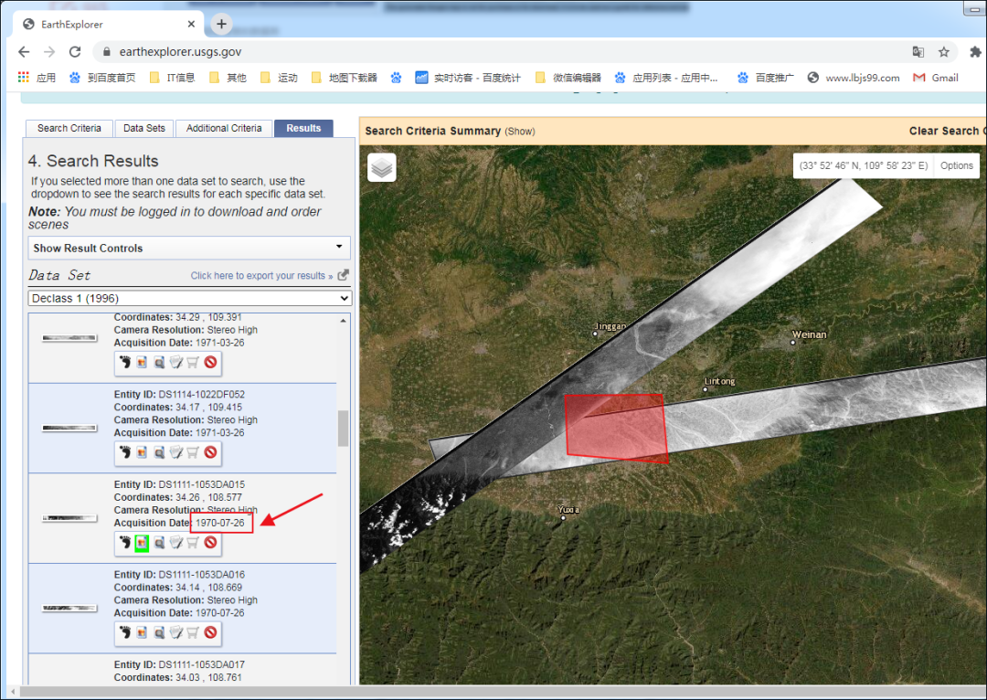Toggle footprint for scene DS1114-1022DF052
Viewport: 987px width, 700px height.
(x=125, y=452)
